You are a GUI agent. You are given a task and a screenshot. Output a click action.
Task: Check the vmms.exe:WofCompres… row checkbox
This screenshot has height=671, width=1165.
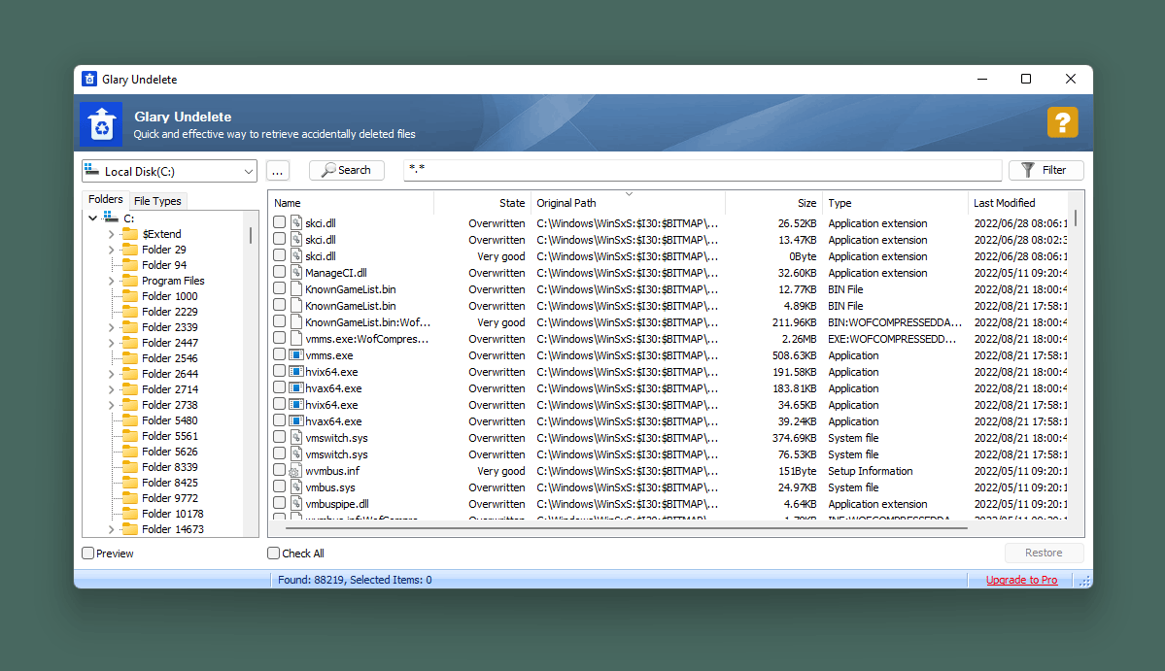(x=280, y=339)
